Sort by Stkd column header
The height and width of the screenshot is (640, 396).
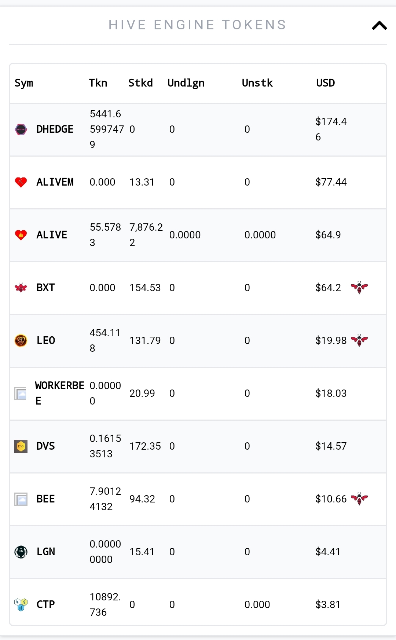click(140, 83)
